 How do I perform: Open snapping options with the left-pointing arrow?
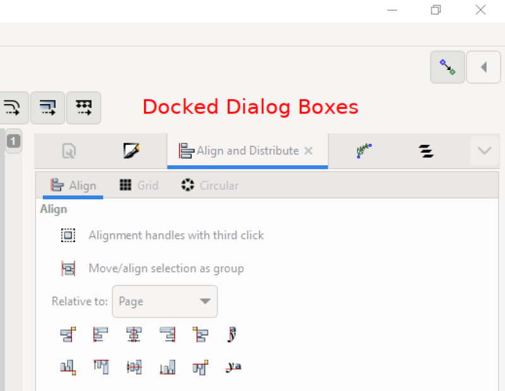pos(484,67)
